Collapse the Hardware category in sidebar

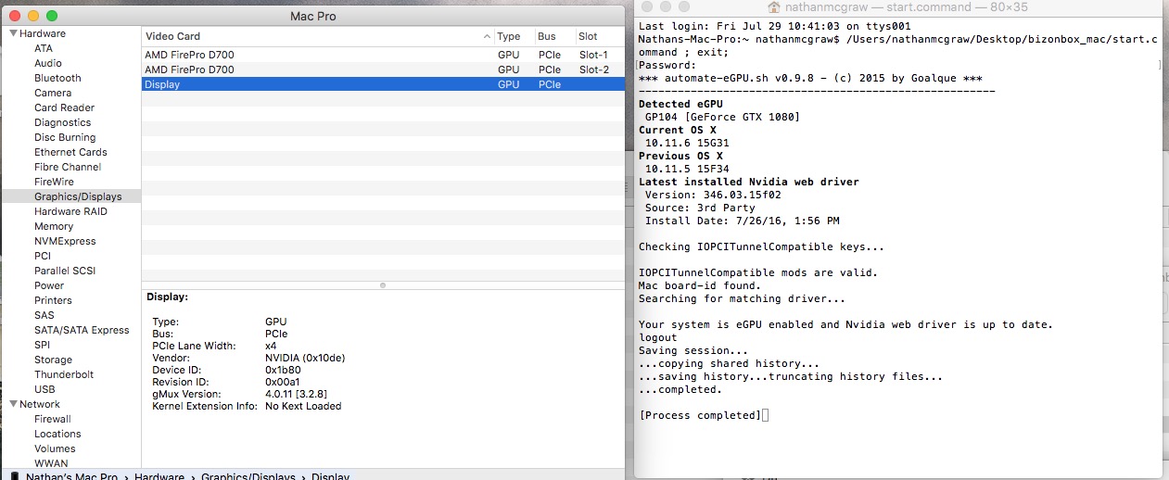point(14,33)
